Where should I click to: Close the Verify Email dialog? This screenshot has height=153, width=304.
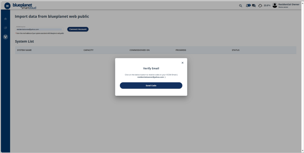click(182, 63)
